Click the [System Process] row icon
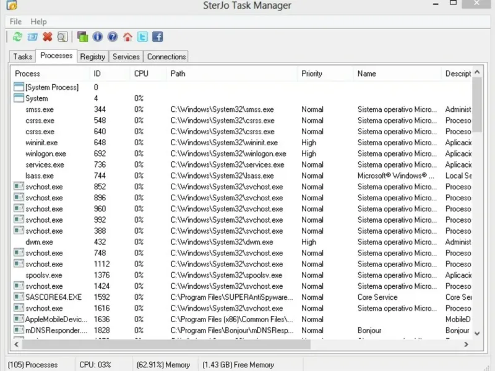 point(19,87)
